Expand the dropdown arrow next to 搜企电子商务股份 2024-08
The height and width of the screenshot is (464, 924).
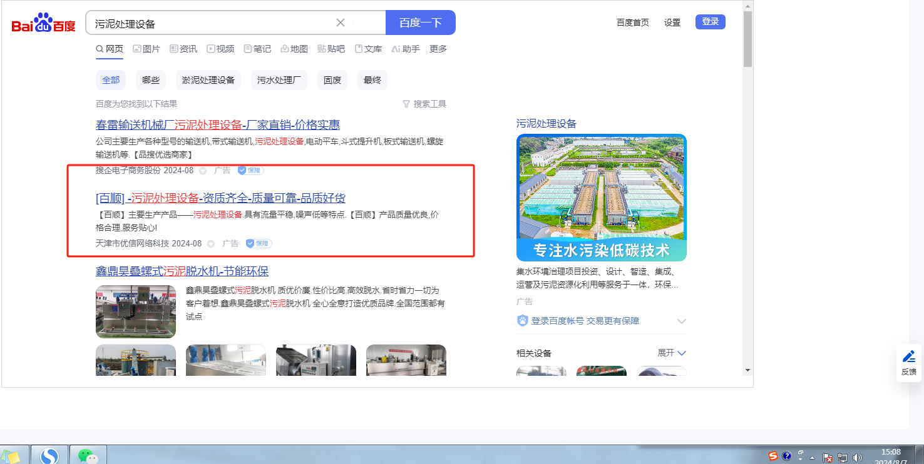tap(203, 171)
